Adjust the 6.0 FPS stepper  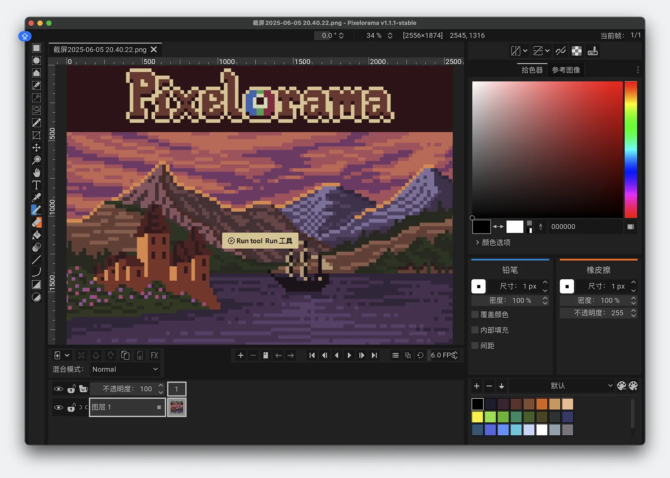pyautogui.click(x=456, y=355)
